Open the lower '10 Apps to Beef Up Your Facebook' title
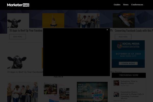Image resolution: width=153 pixels, height=102 pixels. (x=25, y=72)
